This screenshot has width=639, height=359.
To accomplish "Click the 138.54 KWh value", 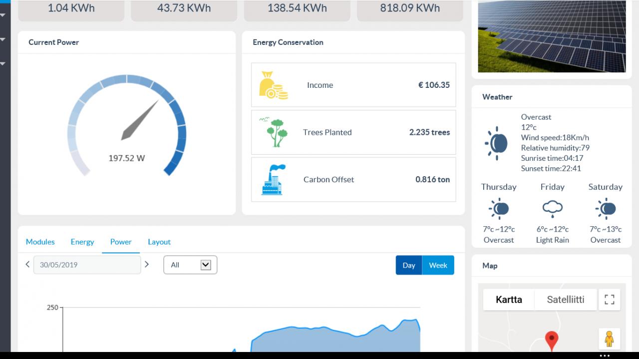I will (297, 8).
